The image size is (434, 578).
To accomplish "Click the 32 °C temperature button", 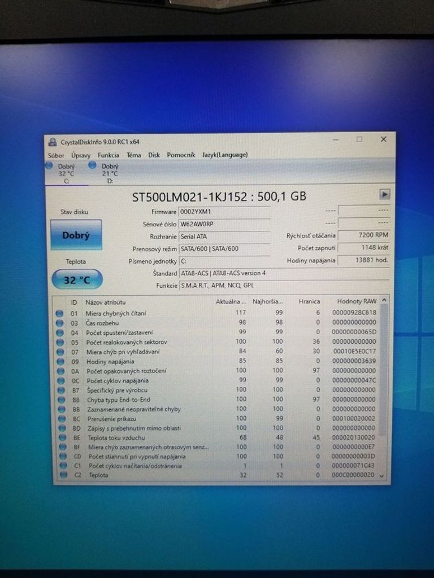I will pos(77,280).
